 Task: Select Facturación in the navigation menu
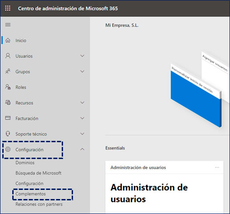click(27, 119)
